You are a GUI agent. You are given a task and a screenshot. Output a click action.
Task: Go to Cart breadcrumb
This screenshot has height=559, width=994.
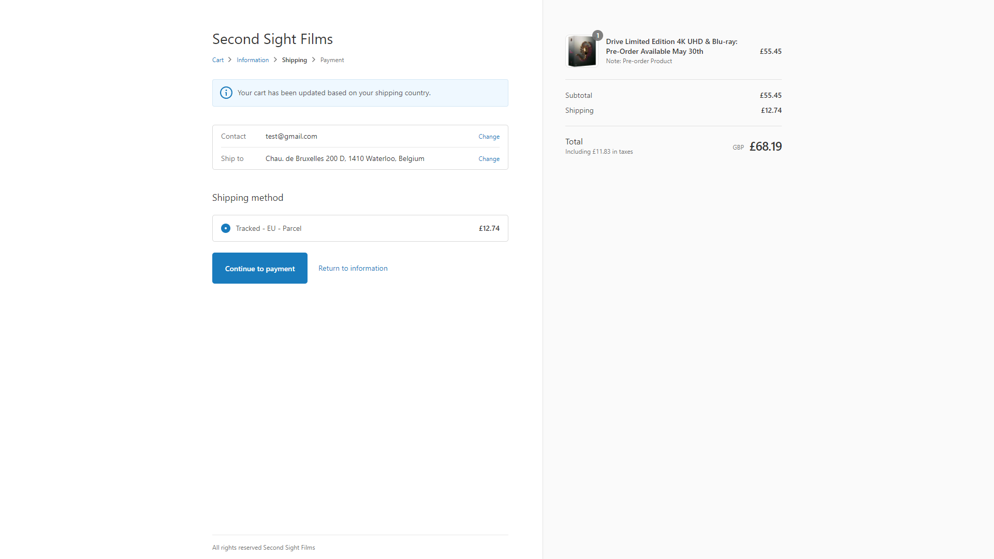pyautogui.click(x=218, y=60)
